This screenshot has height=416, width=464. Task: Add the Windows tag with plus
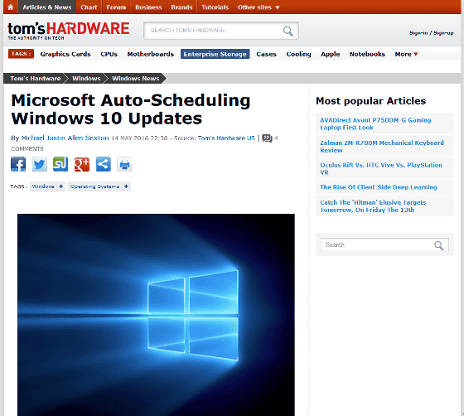click(61, 186)
